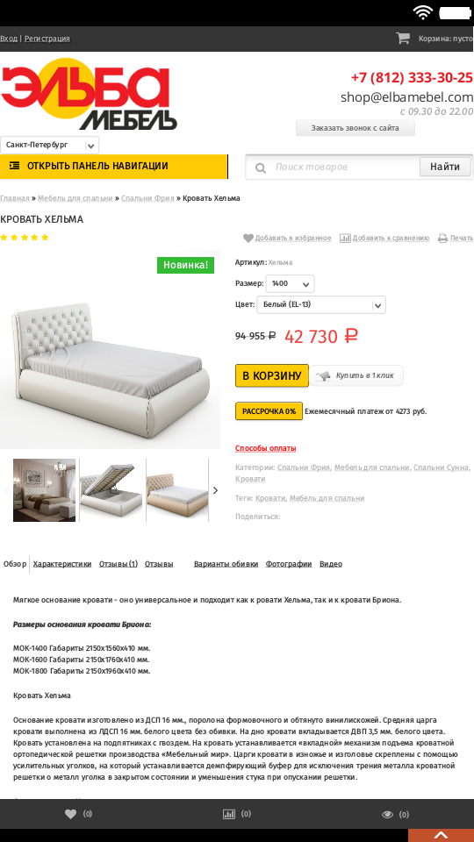
Task: Open the navigation panel menu
Action: pyautogui.click(x=114, y=167)
